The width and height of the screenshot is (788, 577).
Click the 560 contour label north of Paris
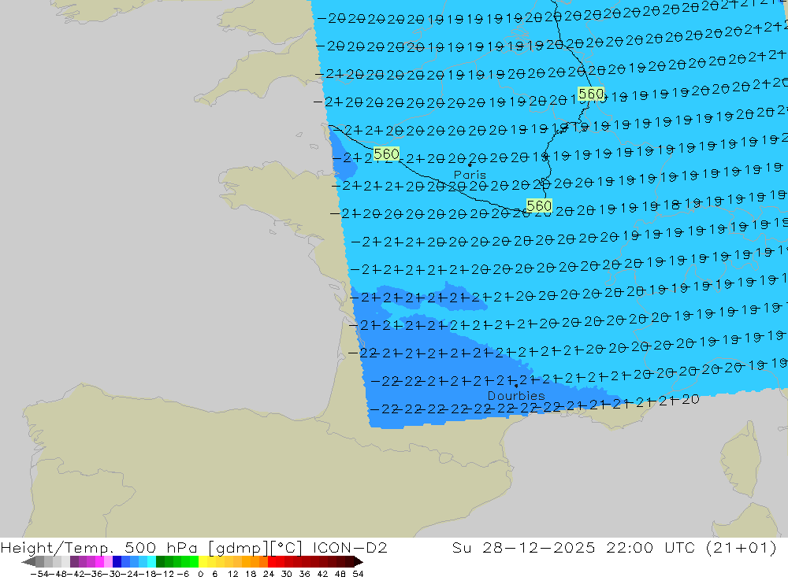pos(591,94)
